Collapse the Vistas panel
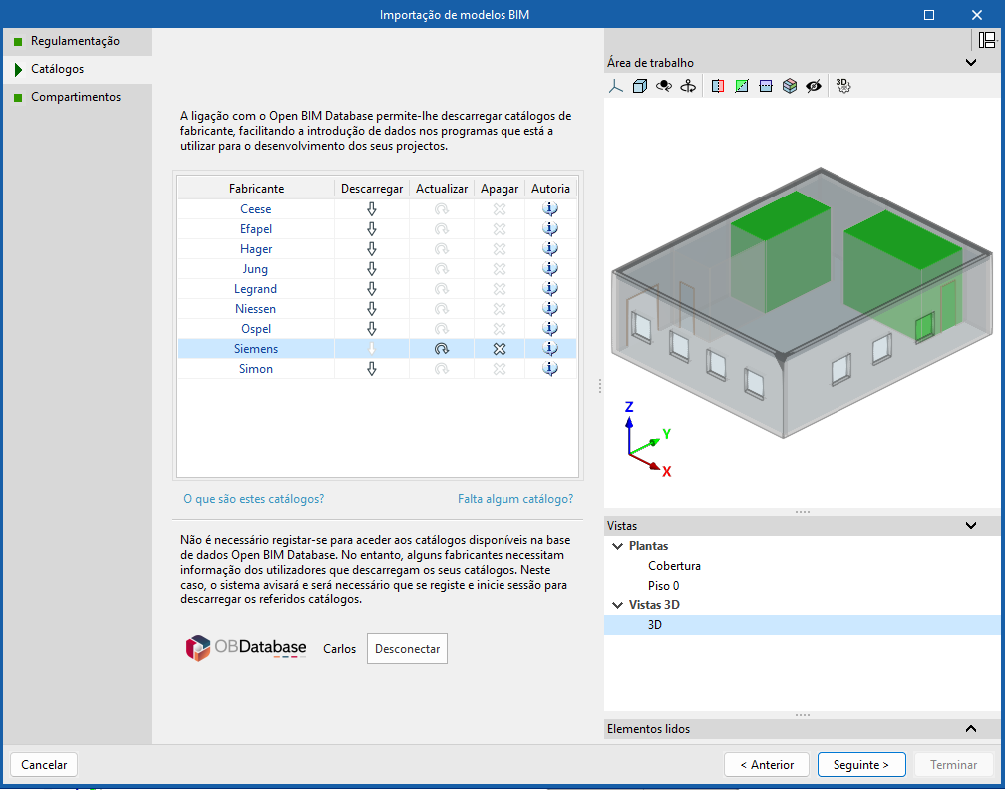Screen dimensions: 1005x790 tap(971, 525)
